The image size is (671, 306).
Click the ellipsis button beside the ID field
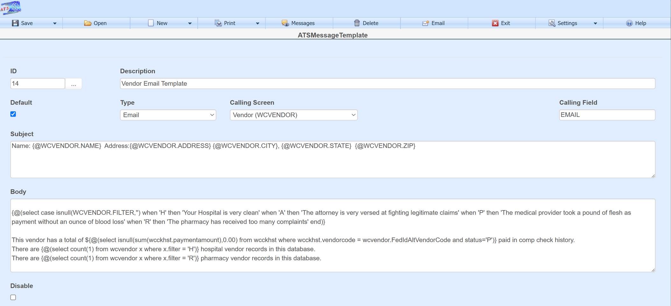pos(74,84)
